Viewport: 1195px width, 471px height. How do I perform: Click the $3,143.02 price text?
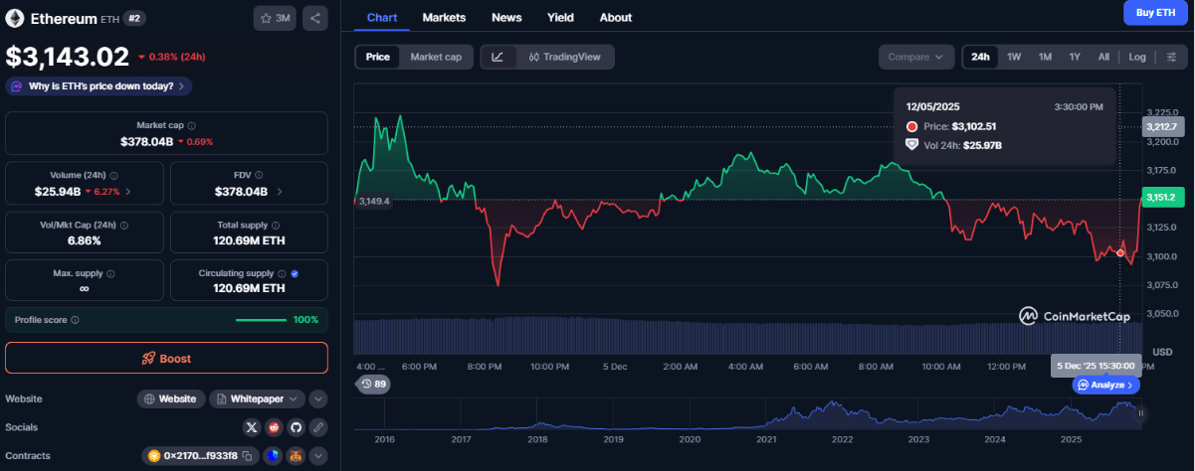68,56
